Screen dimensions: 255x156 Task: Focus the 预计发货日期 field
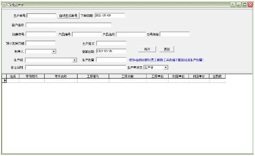pyautogui.click(x=40, y=43)
